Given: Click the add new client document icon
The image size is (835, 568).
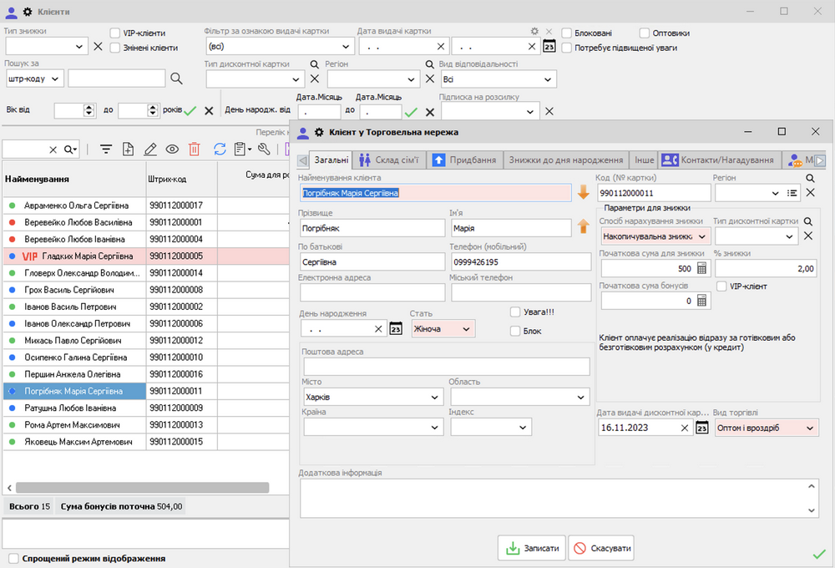Looking at the screenshot, I should pyautogui.click(x=128, y=150).
